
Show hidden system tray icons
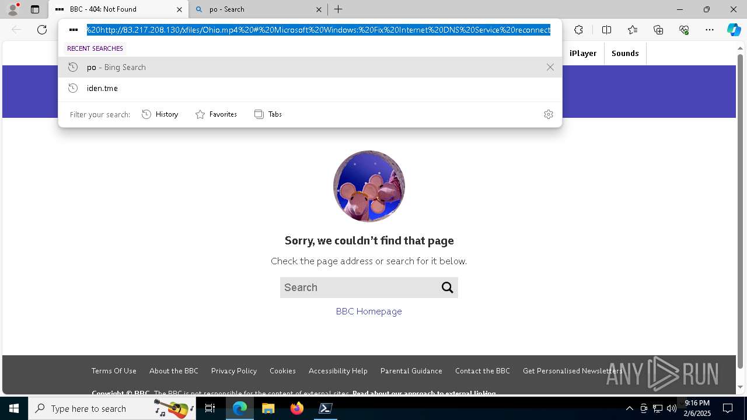pos(629,408)
